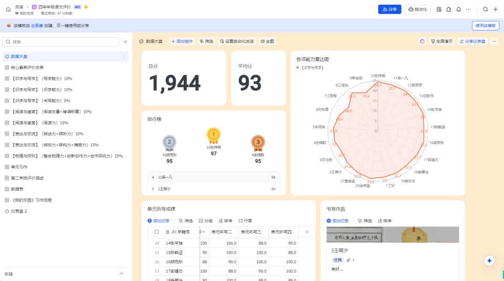Viewport: 504px width, 281px height.
Task: Open 排序 sort options in 单元听写成绩
Action: tap(225, 221)
